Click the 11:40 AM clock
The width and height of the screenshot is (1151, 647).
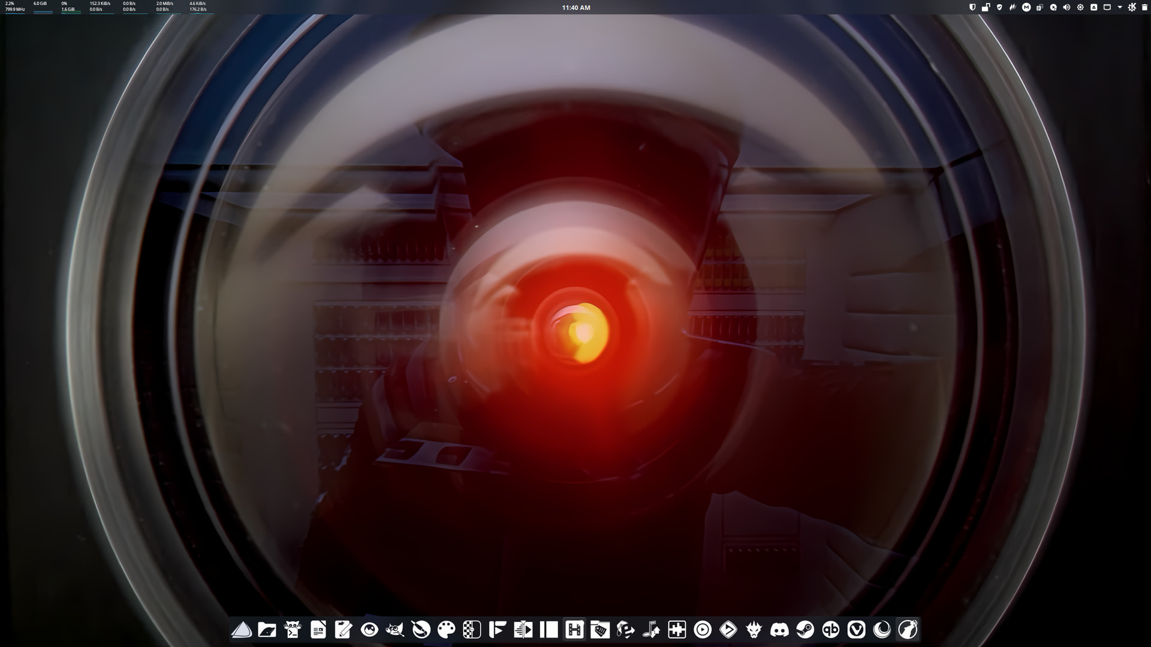coord(576,8)
